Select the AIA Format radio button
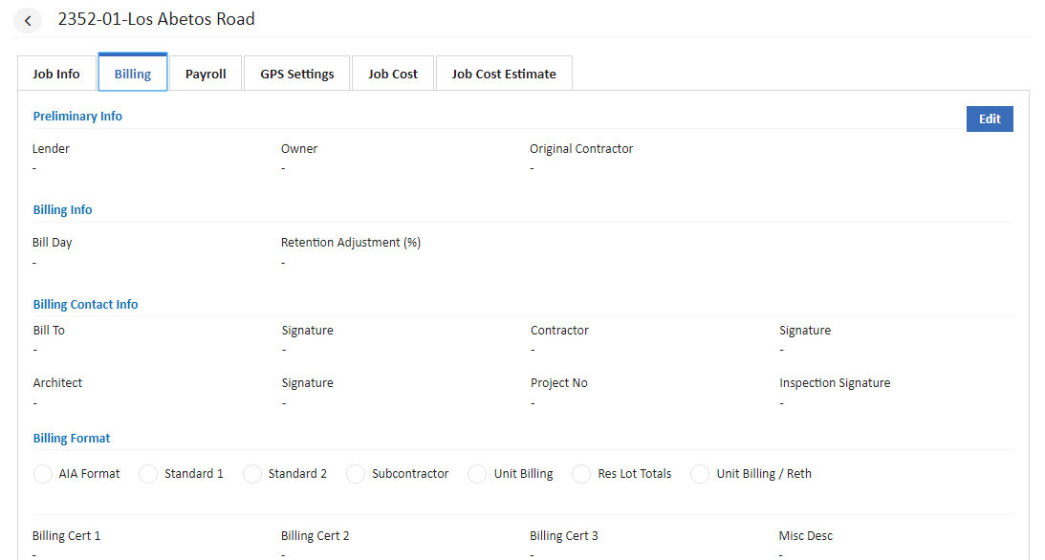Image resolution: width=1045 pixels, height=560 pixels. 42,473
